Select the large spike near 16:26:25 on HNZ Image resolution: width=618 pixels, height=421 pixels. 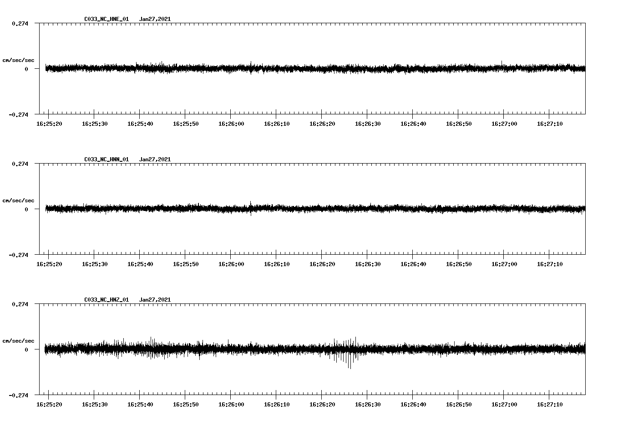point(349,360)
